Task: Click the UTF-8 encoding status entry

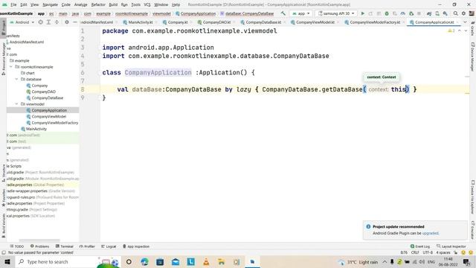Action: coord(428,252)
